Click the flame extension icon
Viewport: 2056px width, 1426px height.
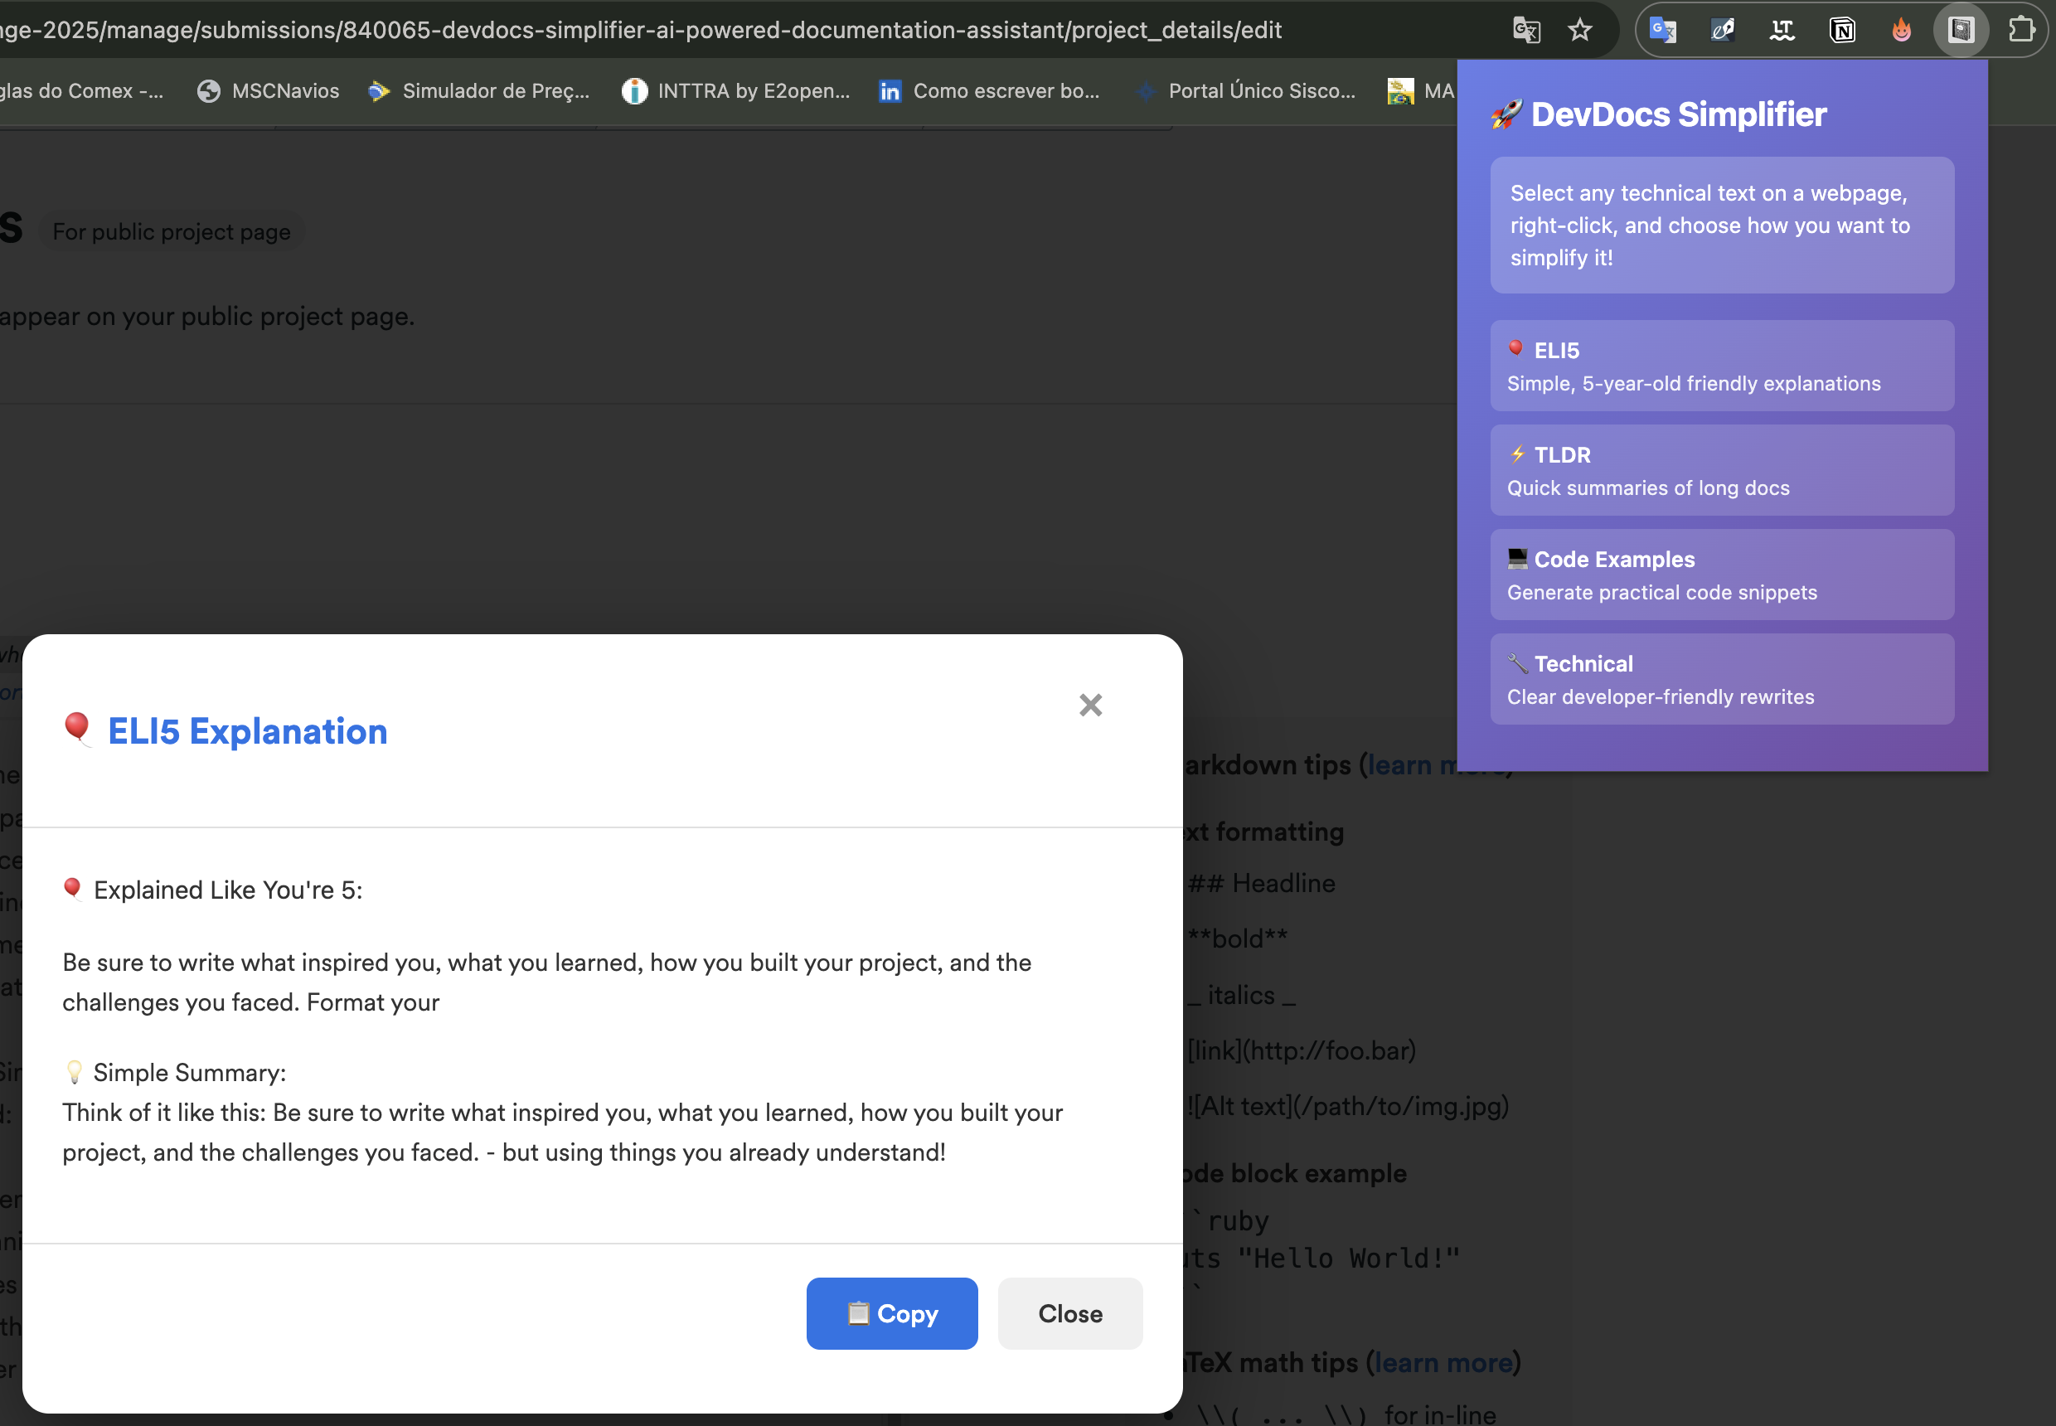[1902, 31]
